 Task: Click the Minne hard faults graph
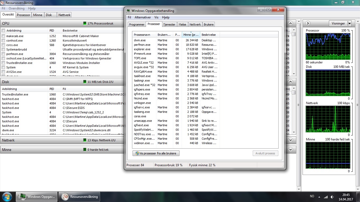tap(328, 155)
